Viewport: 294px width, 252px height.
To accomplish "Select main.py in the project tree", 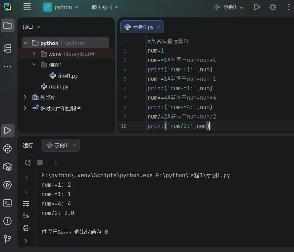I will (55, 86).
